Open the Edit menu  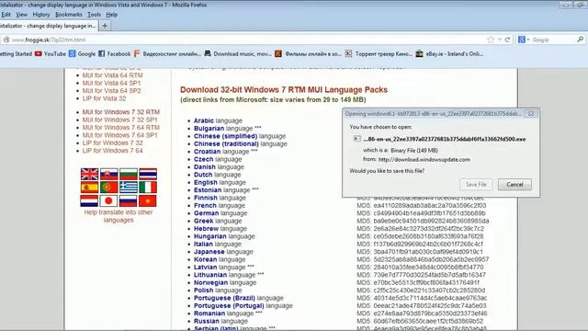pos(6,15)
